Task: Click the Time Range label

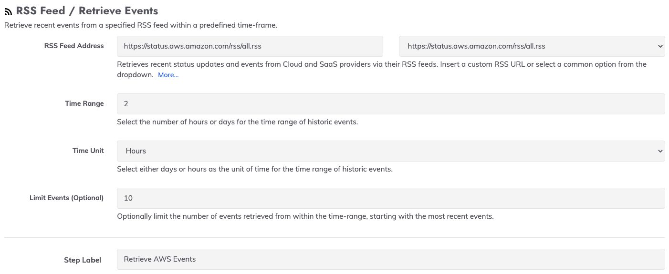Action: (84, 103)
